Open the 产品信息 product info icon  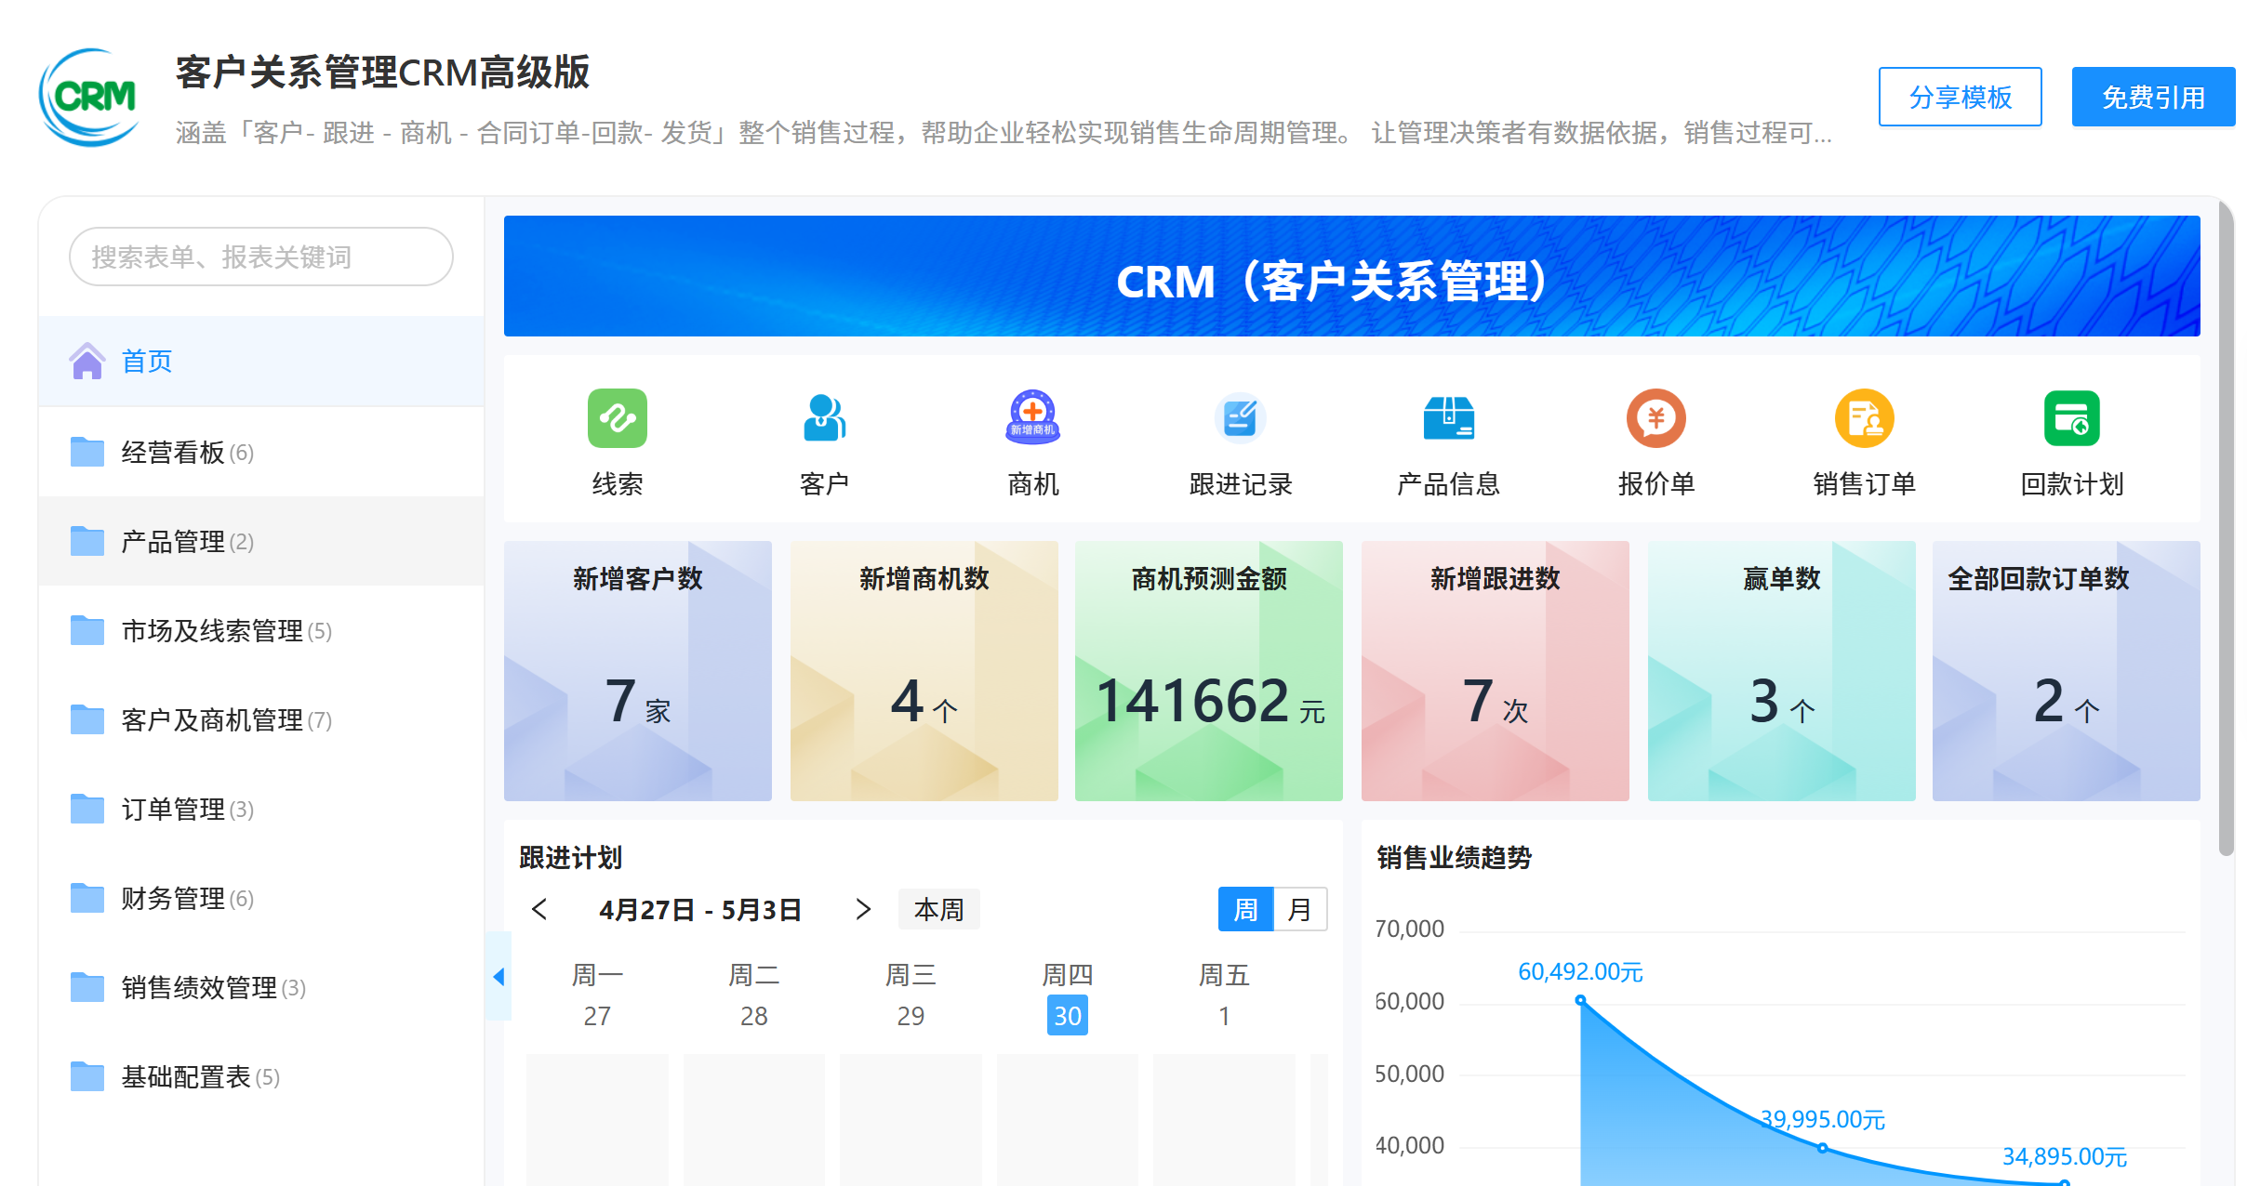[1449, 418]
